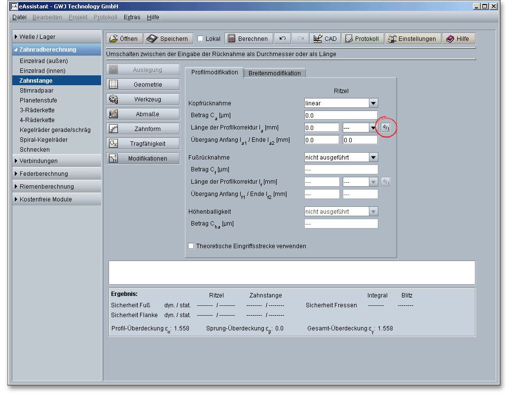This screenshot has width=508, height=393.
Task: Click the Speichern disk icon
Action: click(152, 39)
